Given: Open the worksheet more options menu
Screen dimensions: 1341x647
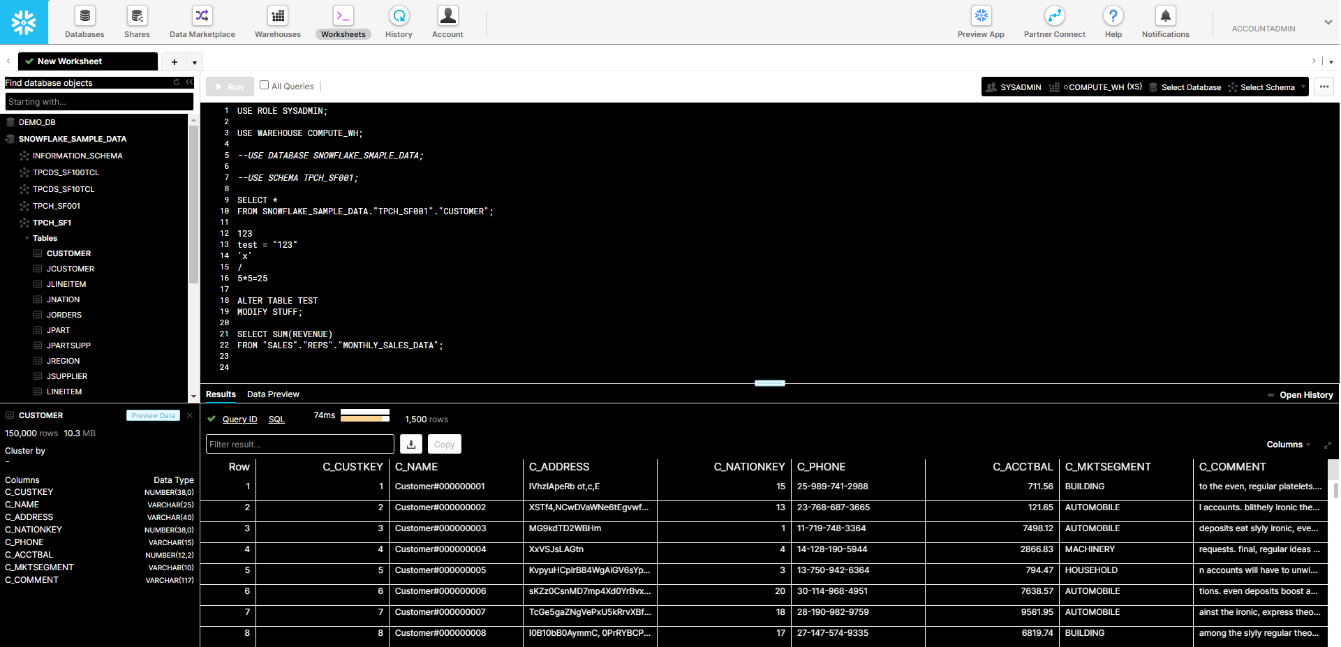Looking at the screenshot, I should (1324, 87).
